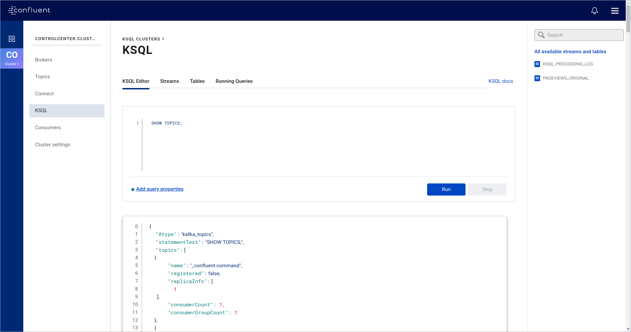Click the clusters overview grid icon
The height and width of the screenshot is (332, 631).
12,39
